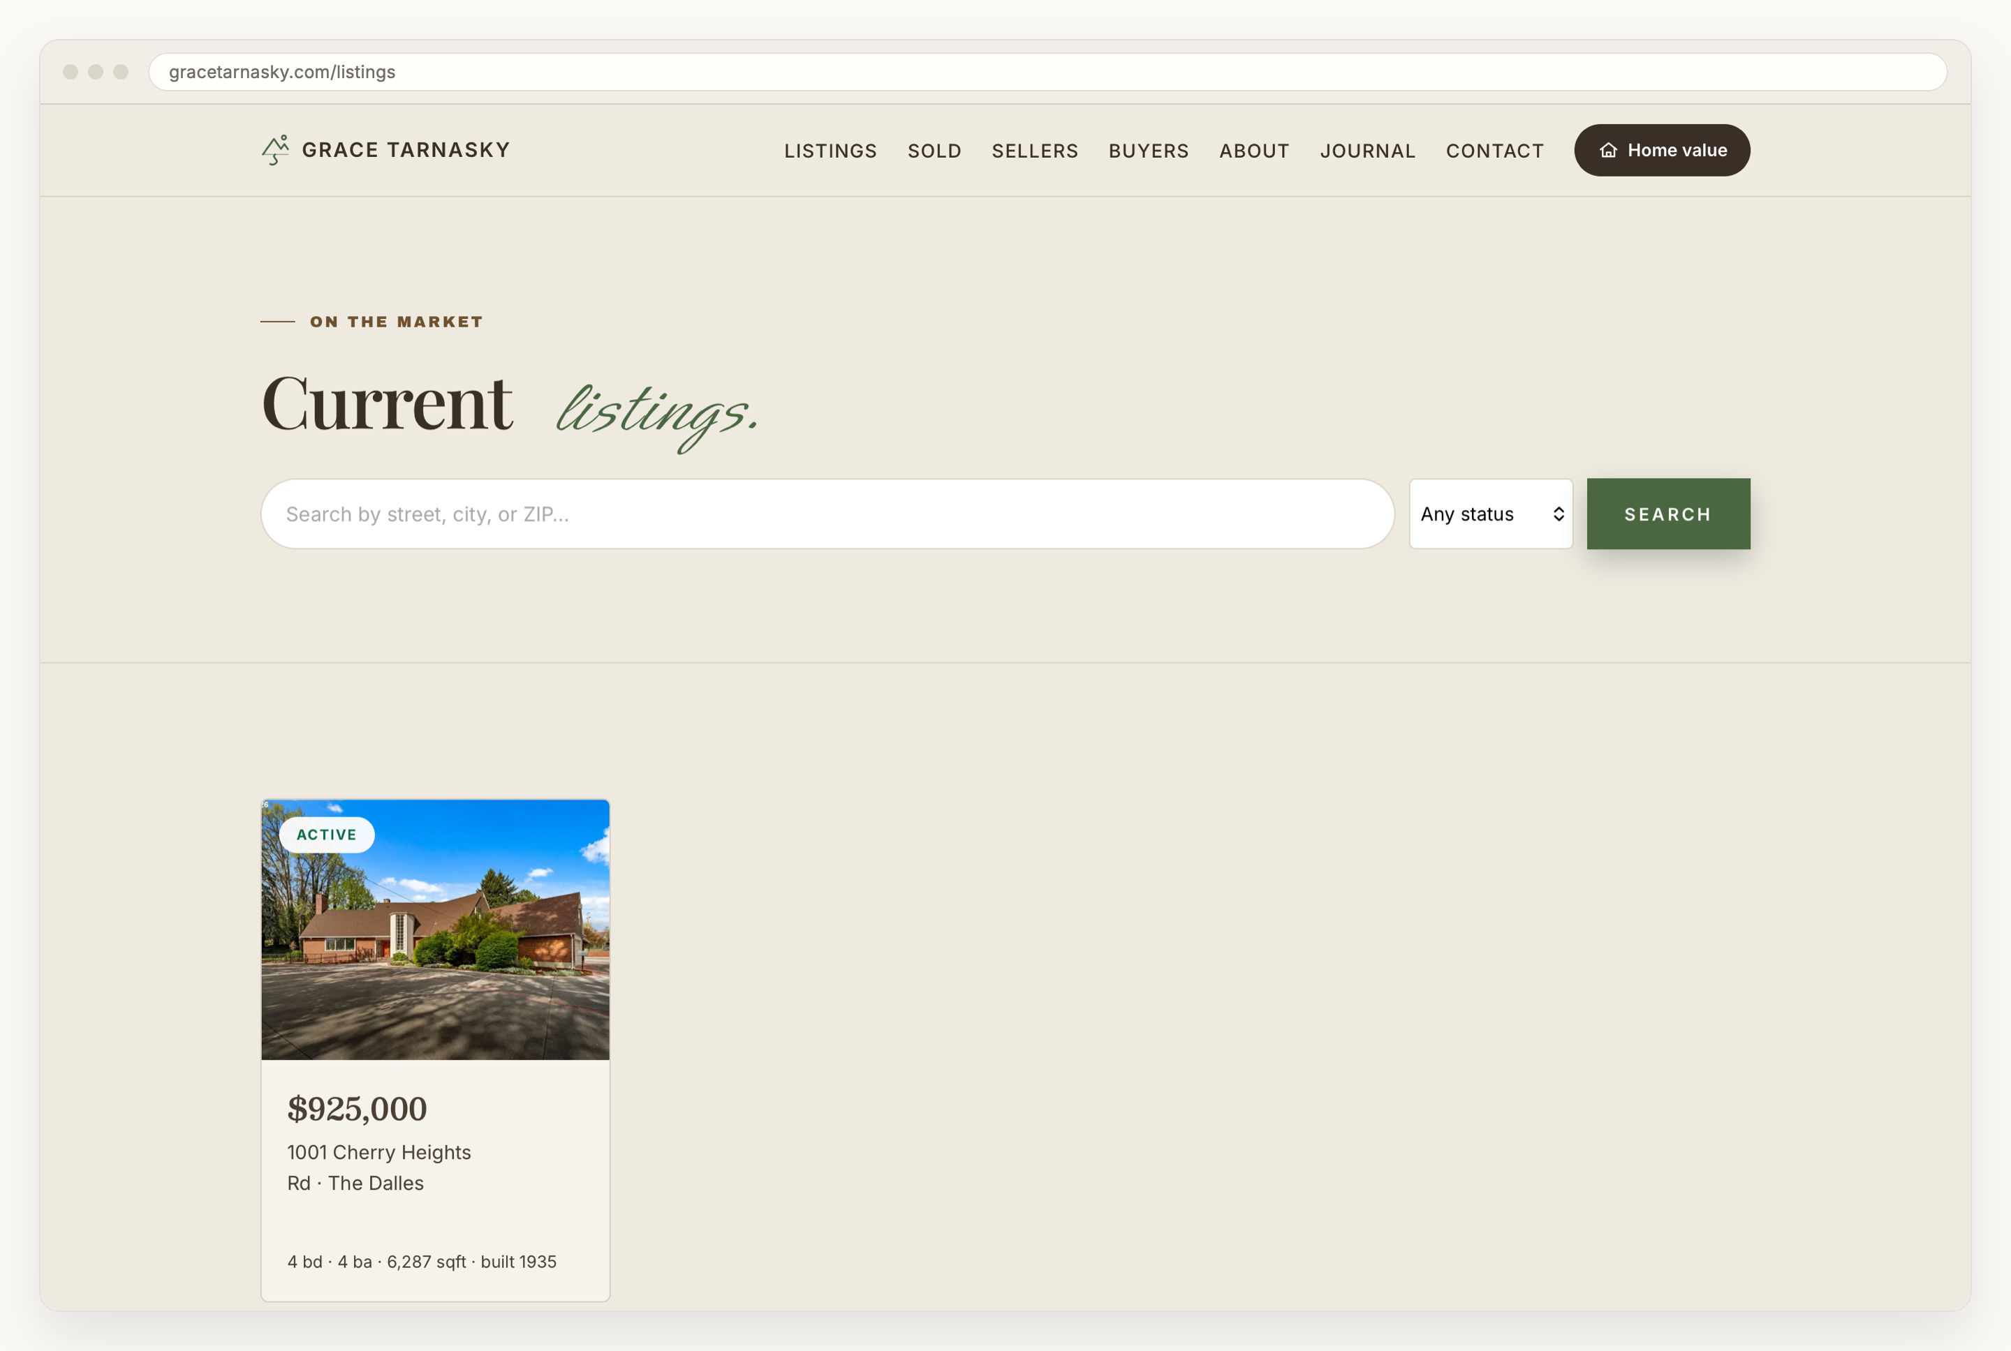The width and height of the screenshot is (2011, 1351).
Task: Open the BUYERS nav link
Action: (1148, 151)
